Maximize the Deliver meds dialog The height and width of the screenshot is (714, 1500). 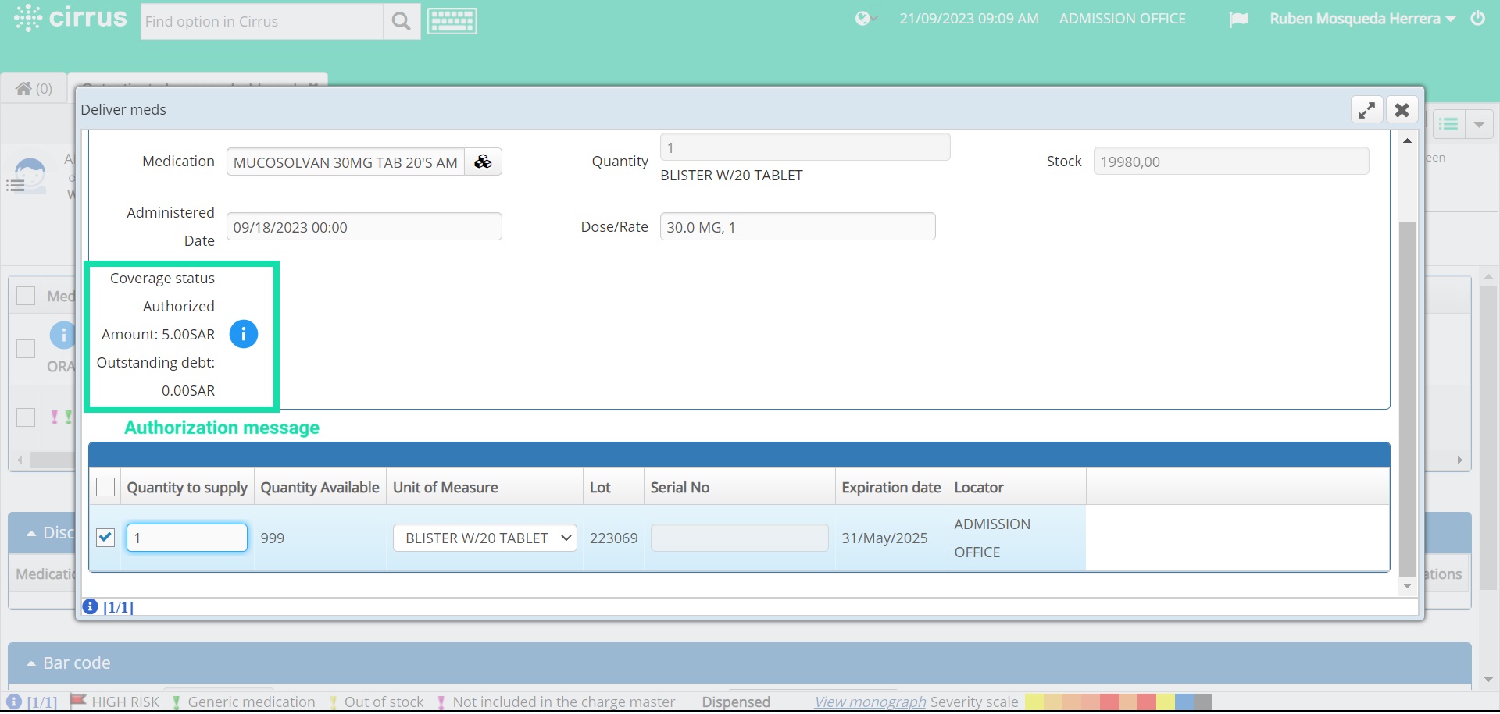click(1366, 109)
